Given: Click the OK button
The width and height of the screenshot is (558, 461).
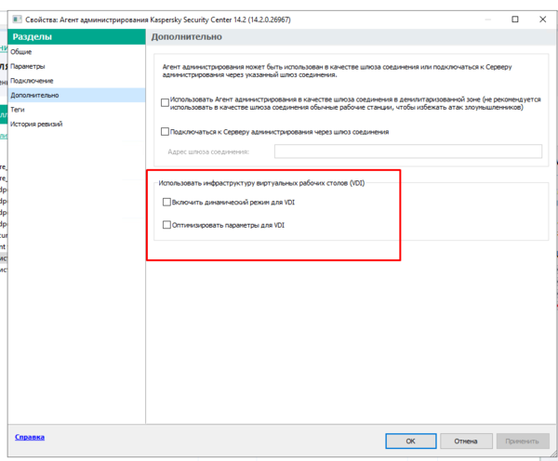Looking at the screenshot, I should (x=411, y=441).
